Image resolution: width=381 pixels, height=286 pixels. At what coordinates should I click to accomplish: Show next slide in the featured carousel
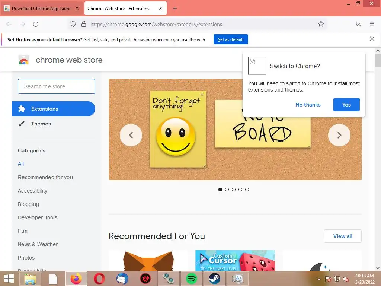pyautogui.click(x=339, y=135)
